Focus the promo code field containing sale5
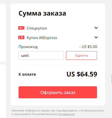Image resolution: width=112 pixels, height=118 pixels. (x=41, y=55)
